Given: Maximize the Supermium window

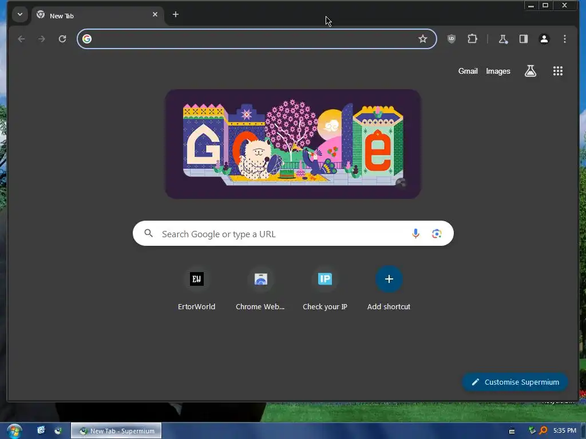Looking at the screenshot, I should (545, 6).
